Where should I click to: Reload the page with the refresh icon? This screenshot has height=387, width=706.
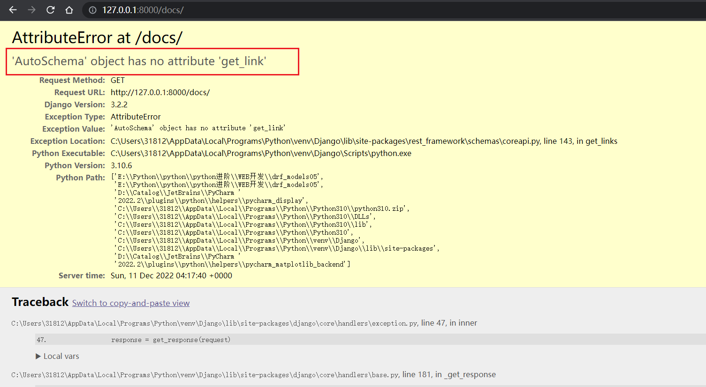(51, 10)
